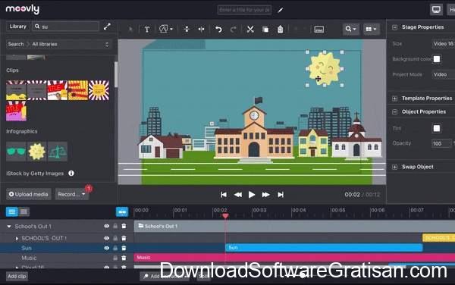Collapse the Object Properties section
Screen dimensions: 455x285
[x=394, y=112]
